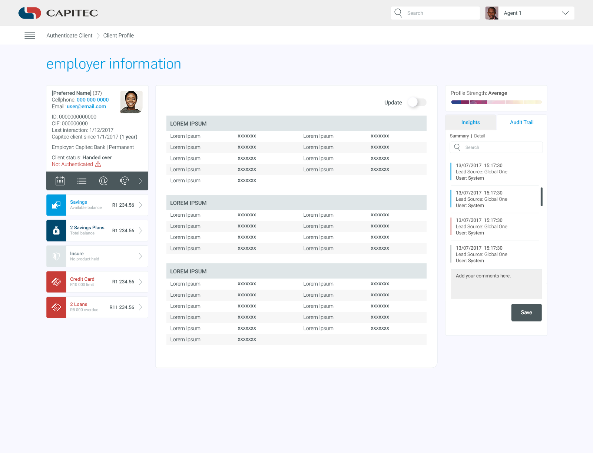Click the Profile Strength bar
The image size is (593, 453).
[496, 102]
